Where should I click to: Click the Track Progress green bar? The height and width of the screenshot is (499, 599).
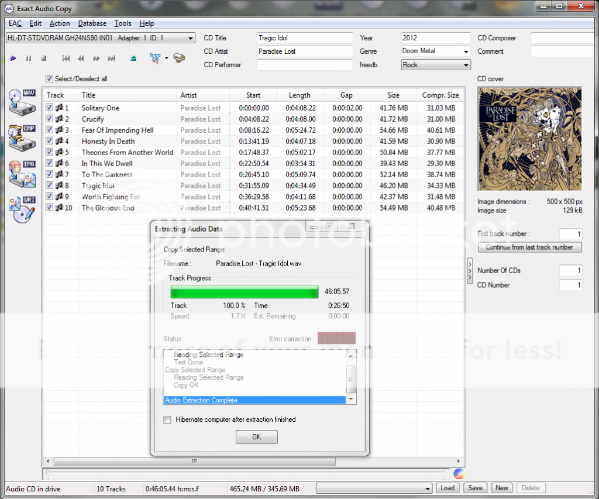(x=245, y=292)
